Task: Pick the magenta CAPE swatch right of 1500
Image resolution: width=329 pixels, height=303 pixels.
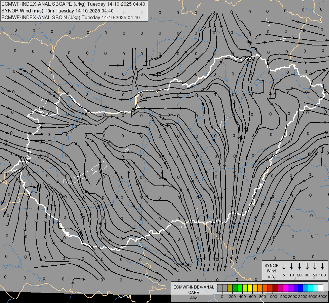Action: click(x=285, y=288)
